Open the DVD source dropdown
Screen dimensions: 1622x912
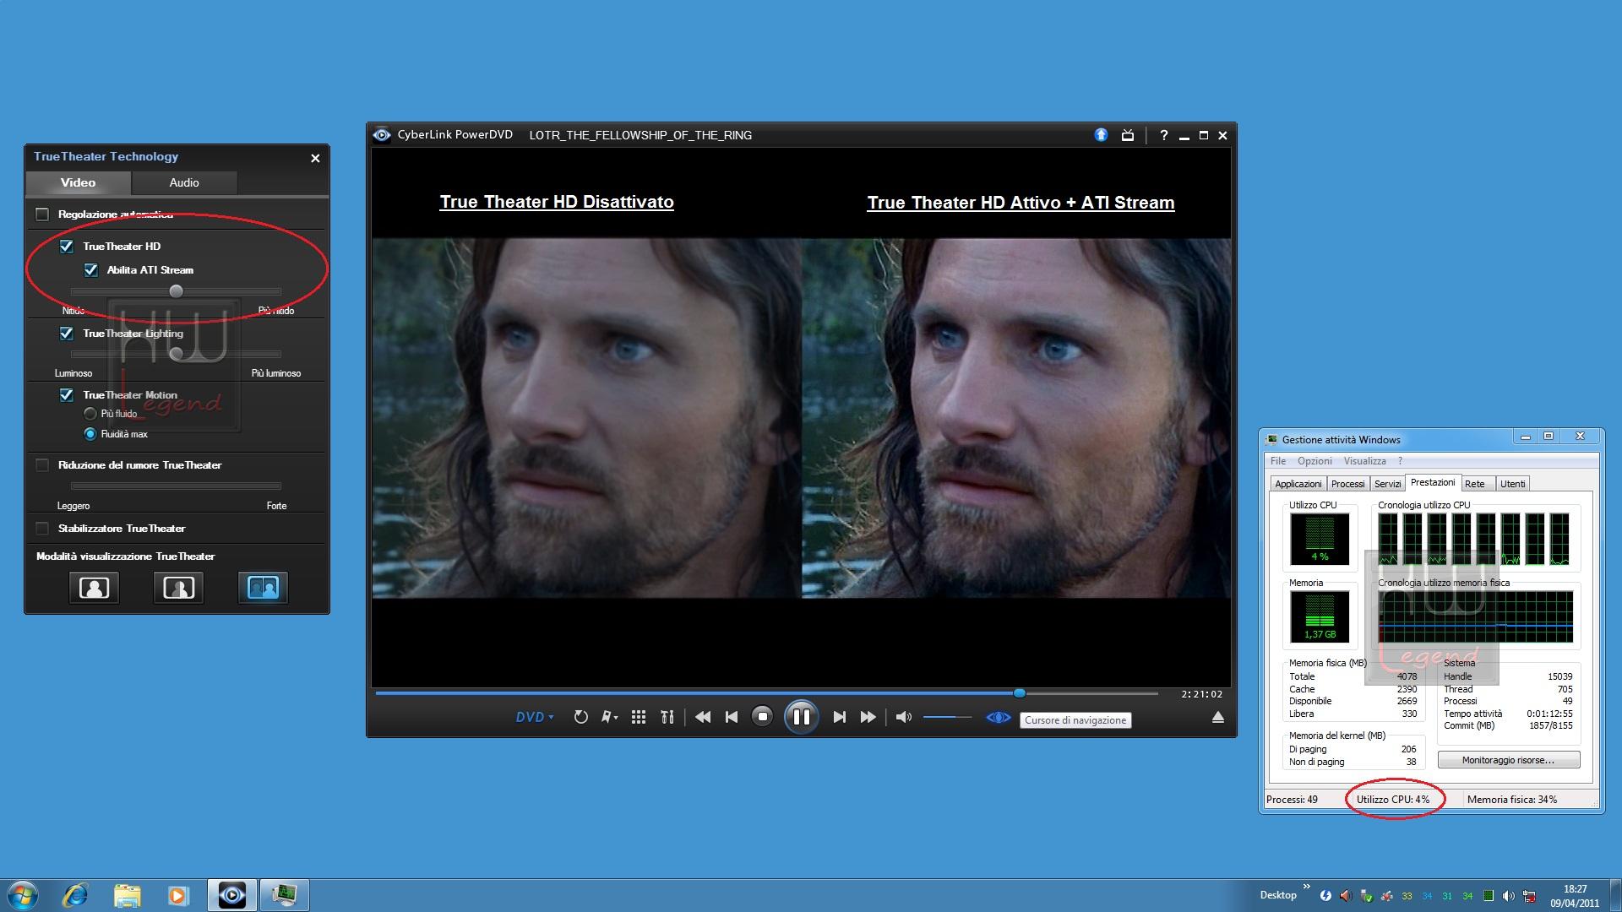534,717
